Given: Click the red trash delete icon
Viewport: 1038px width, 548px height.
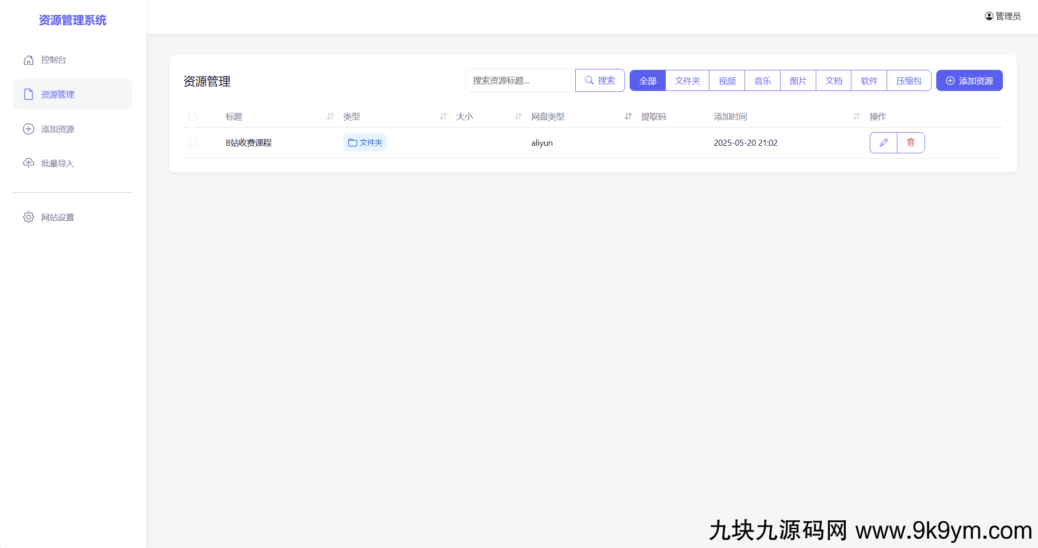Looking at the screenshot, I should [x=910, y=143].
